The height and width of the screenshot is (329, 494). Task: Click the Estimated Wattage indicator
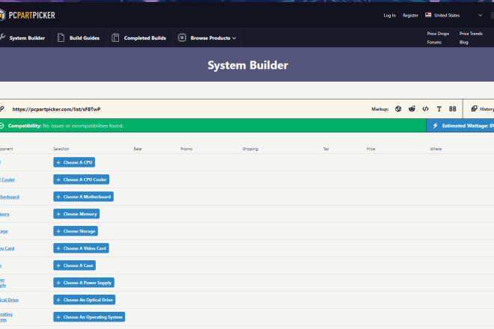coord(460,126)
